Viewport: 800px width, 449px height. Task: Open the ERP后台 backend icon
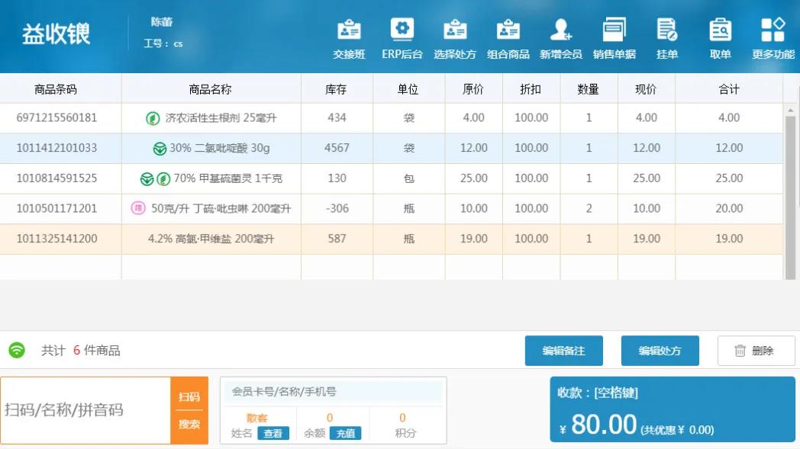(402, 39)
